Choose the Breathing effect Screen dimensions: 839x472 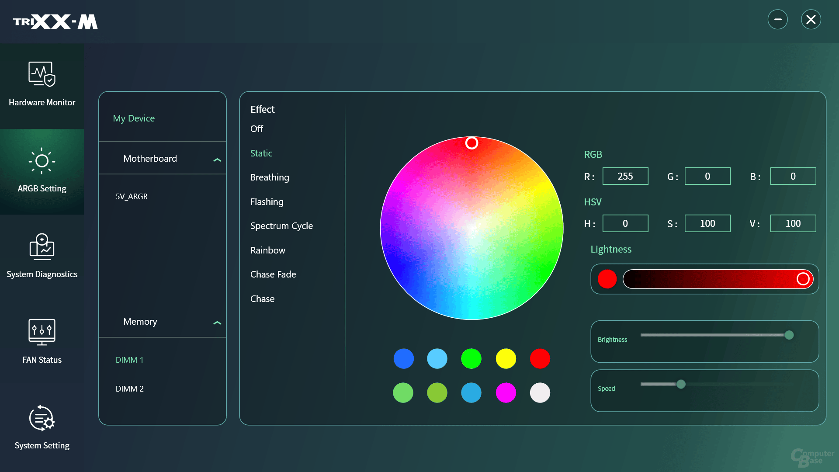[x=270, y=177]
